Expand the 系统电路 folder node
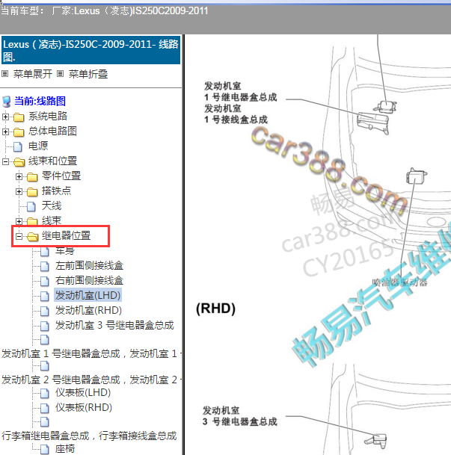Image resolution: width=451 pixels, height=455 pixels. [x=5, y=117]
